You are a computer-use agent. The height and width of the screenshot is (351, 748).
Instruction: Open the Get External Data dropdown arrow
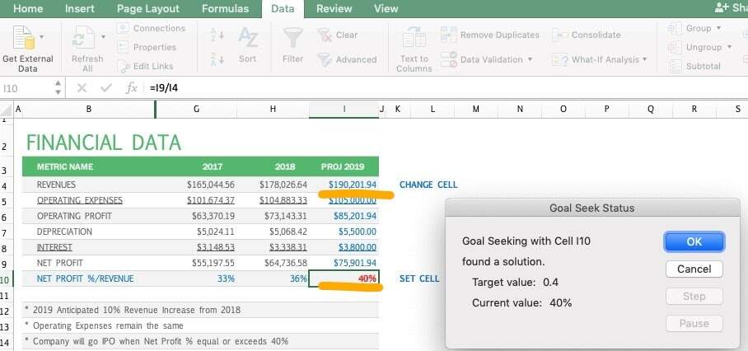[41, 37]
